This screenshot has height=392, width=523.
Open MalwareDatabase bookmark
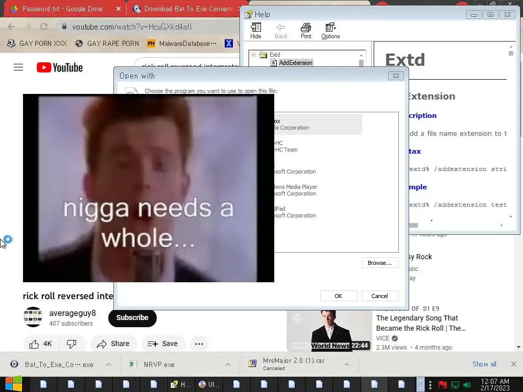[x=182, y=43]
